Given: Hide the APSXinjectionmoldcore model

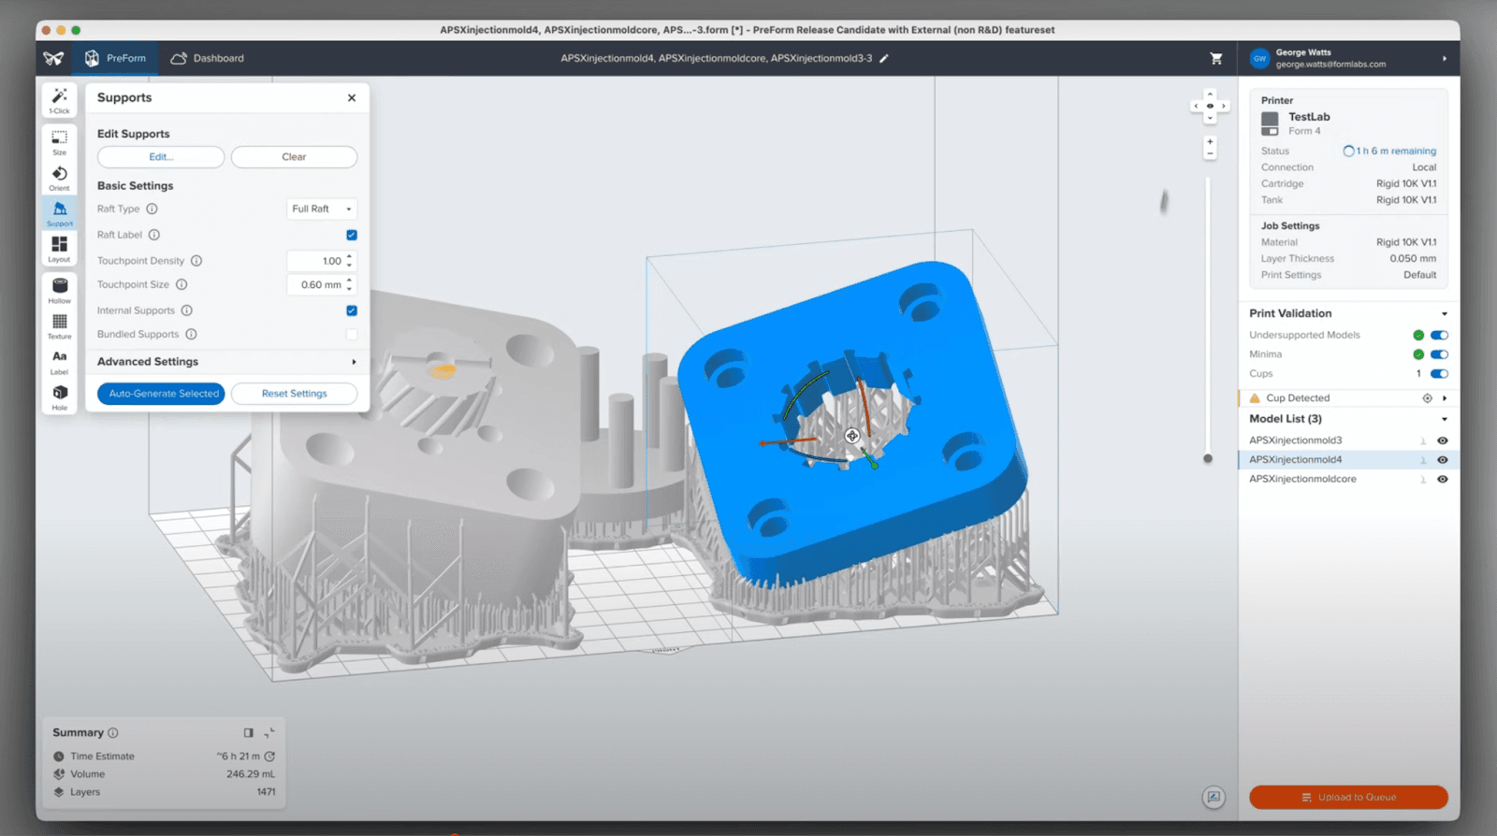Looking at the screenshot, I should pyautogui.click(x=1442, y=479).
